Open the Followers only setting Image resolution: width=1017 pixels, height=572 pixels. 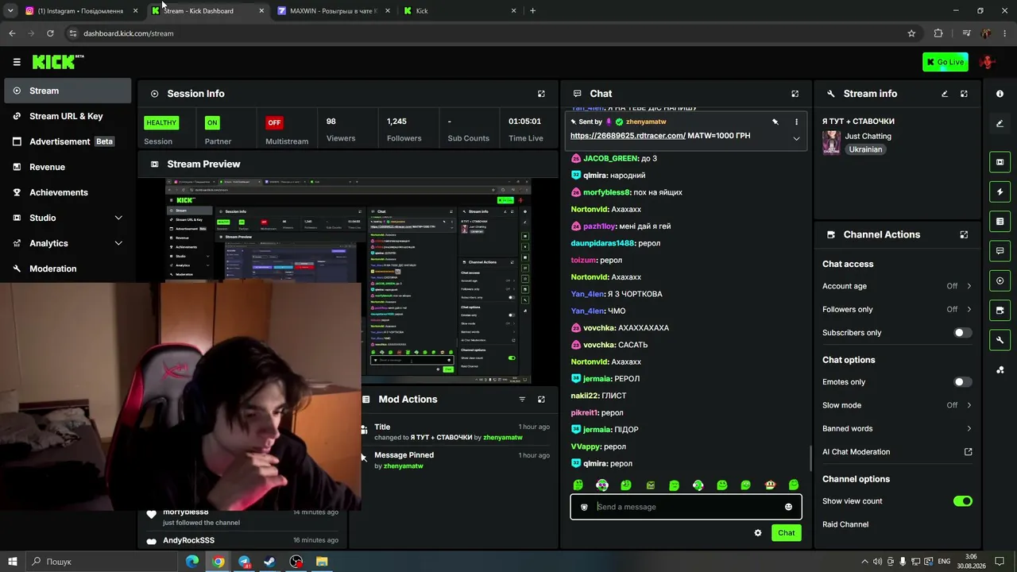[897, 309]
